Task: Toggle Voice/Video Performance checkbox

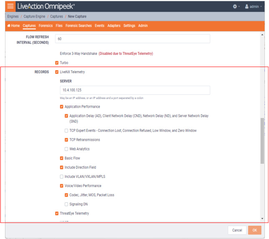Action: tap(62, 186)
